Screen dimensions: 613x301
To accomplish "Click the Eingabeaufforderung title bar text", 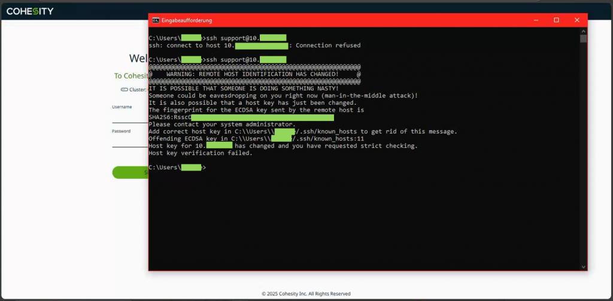I will tap(186, 20).
